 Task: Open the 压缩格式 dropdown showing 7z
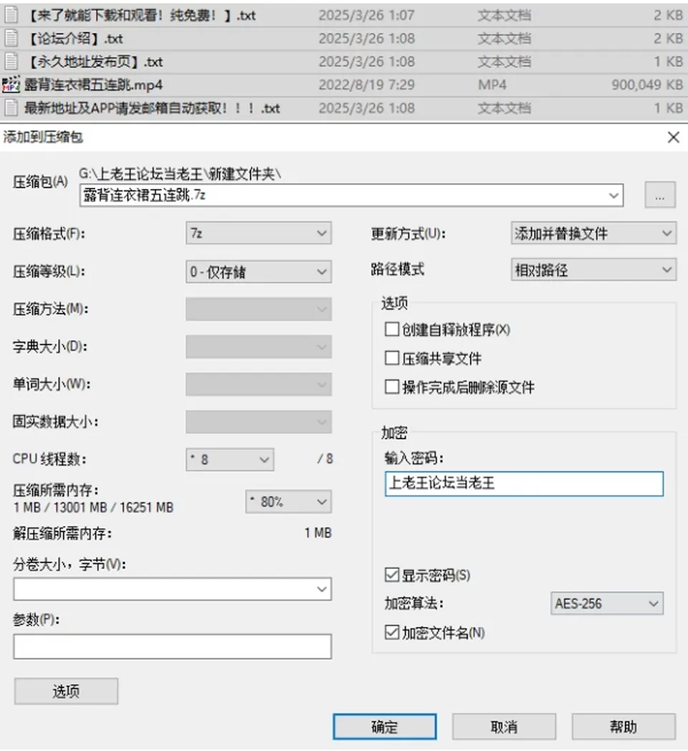(x=259, y=233)
